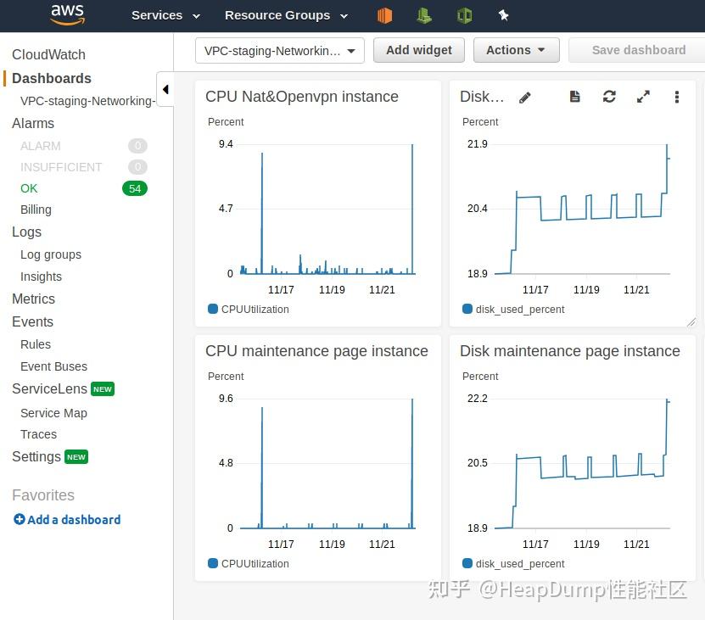
Task: Click the AWS logo
Action: click(x=67, y=14)
